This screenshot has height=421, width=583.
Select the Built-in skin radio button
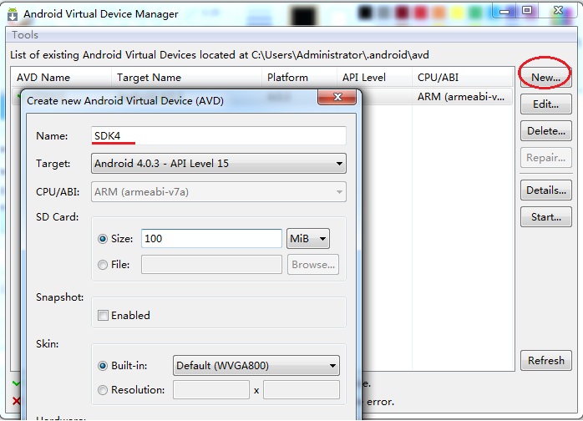103,366
